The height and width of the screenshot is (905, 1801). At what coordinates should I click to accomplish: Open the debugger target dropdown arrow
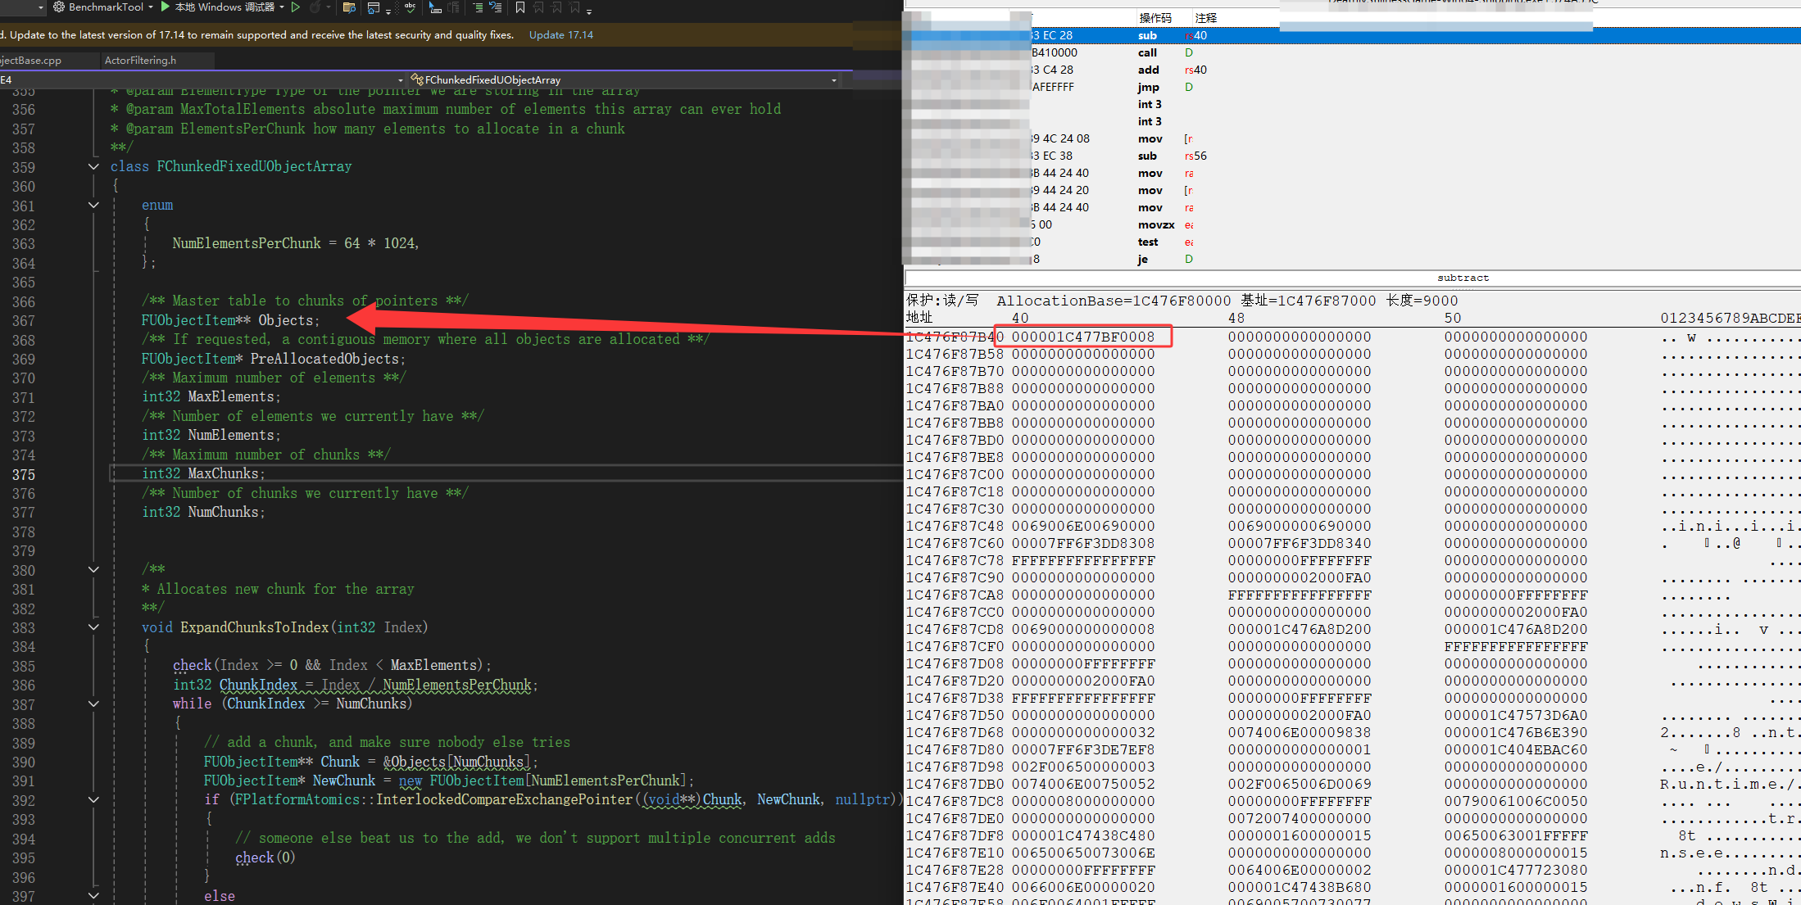click(282, 7)
